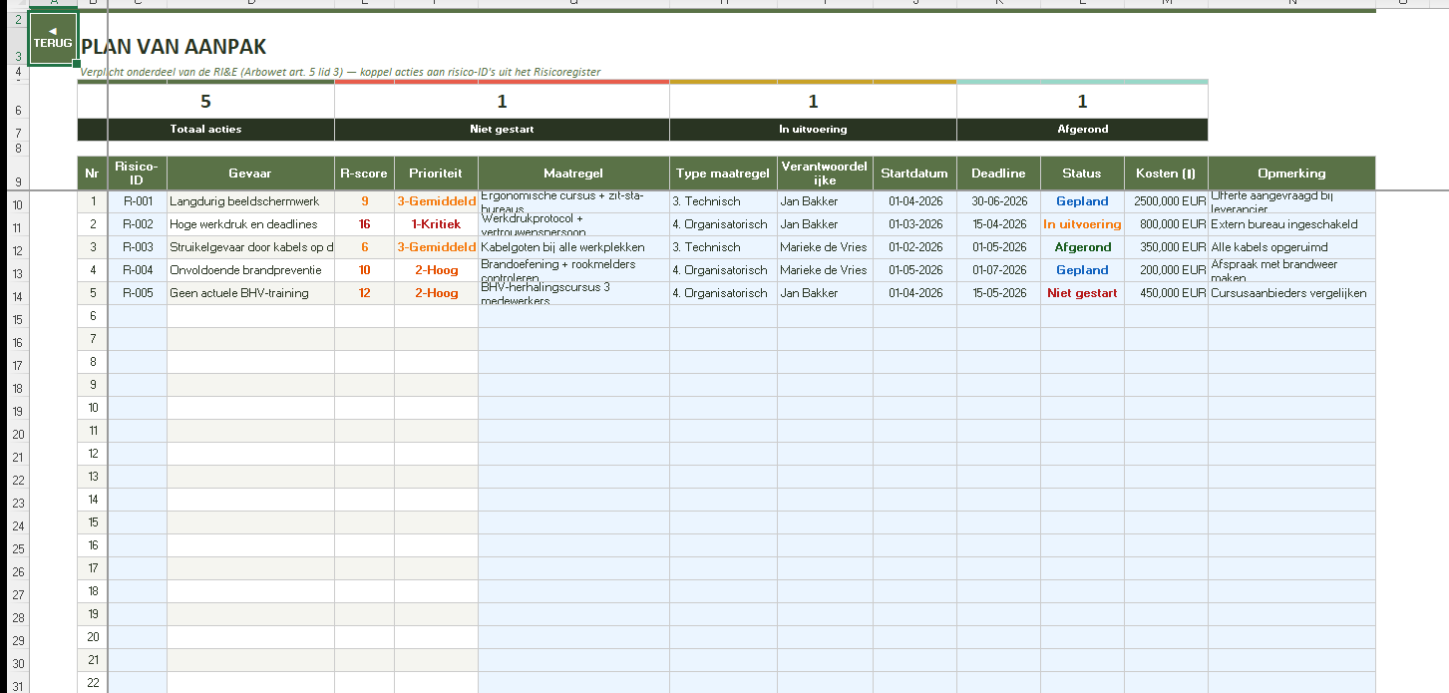Click the 'Kabelgoten bij alle werkplekken' cell
Image resolution: width=1449 pixels, height=693 pixels.
pyautogui.click(x=573, y=247)
